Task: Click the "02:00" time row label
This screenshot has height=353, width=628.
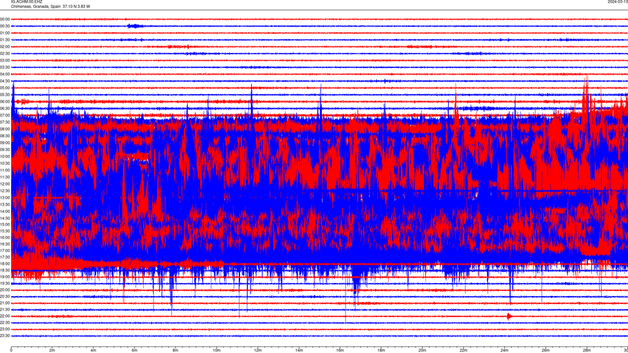Action: pyautogui.click(x=5, y=46)
